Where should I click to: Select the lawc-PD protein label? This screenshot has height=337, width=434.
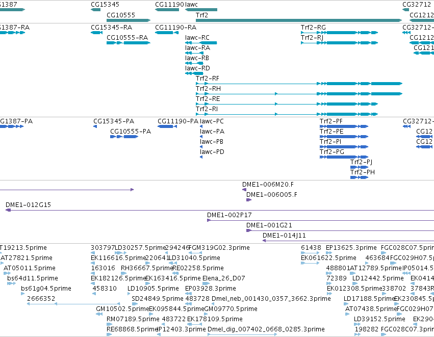(x=212, y=152)
